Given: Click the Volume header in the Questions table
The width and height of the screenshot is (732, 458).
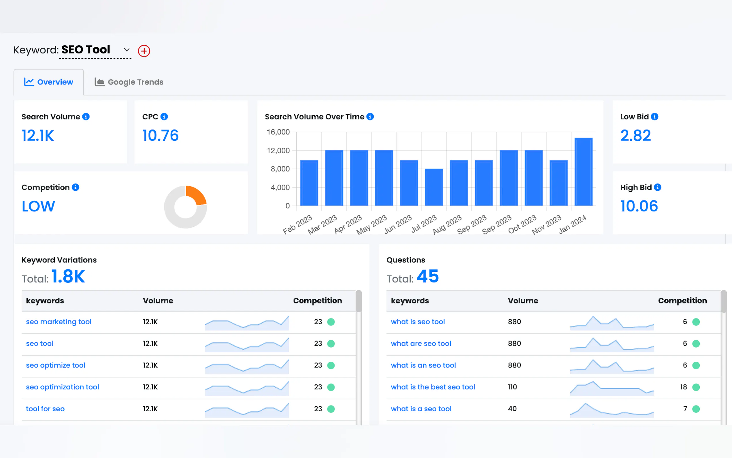Looking at the screenshot, I should click(523, 301).
